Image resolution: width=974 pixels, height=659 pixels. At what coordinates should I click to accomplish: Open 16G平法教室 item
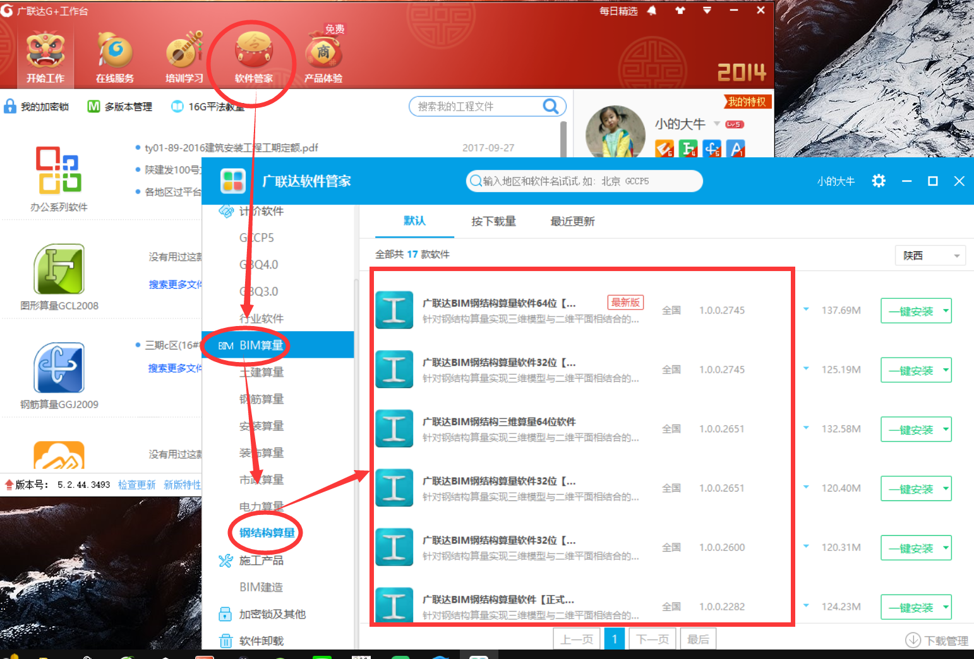click(x=208, y=107)
